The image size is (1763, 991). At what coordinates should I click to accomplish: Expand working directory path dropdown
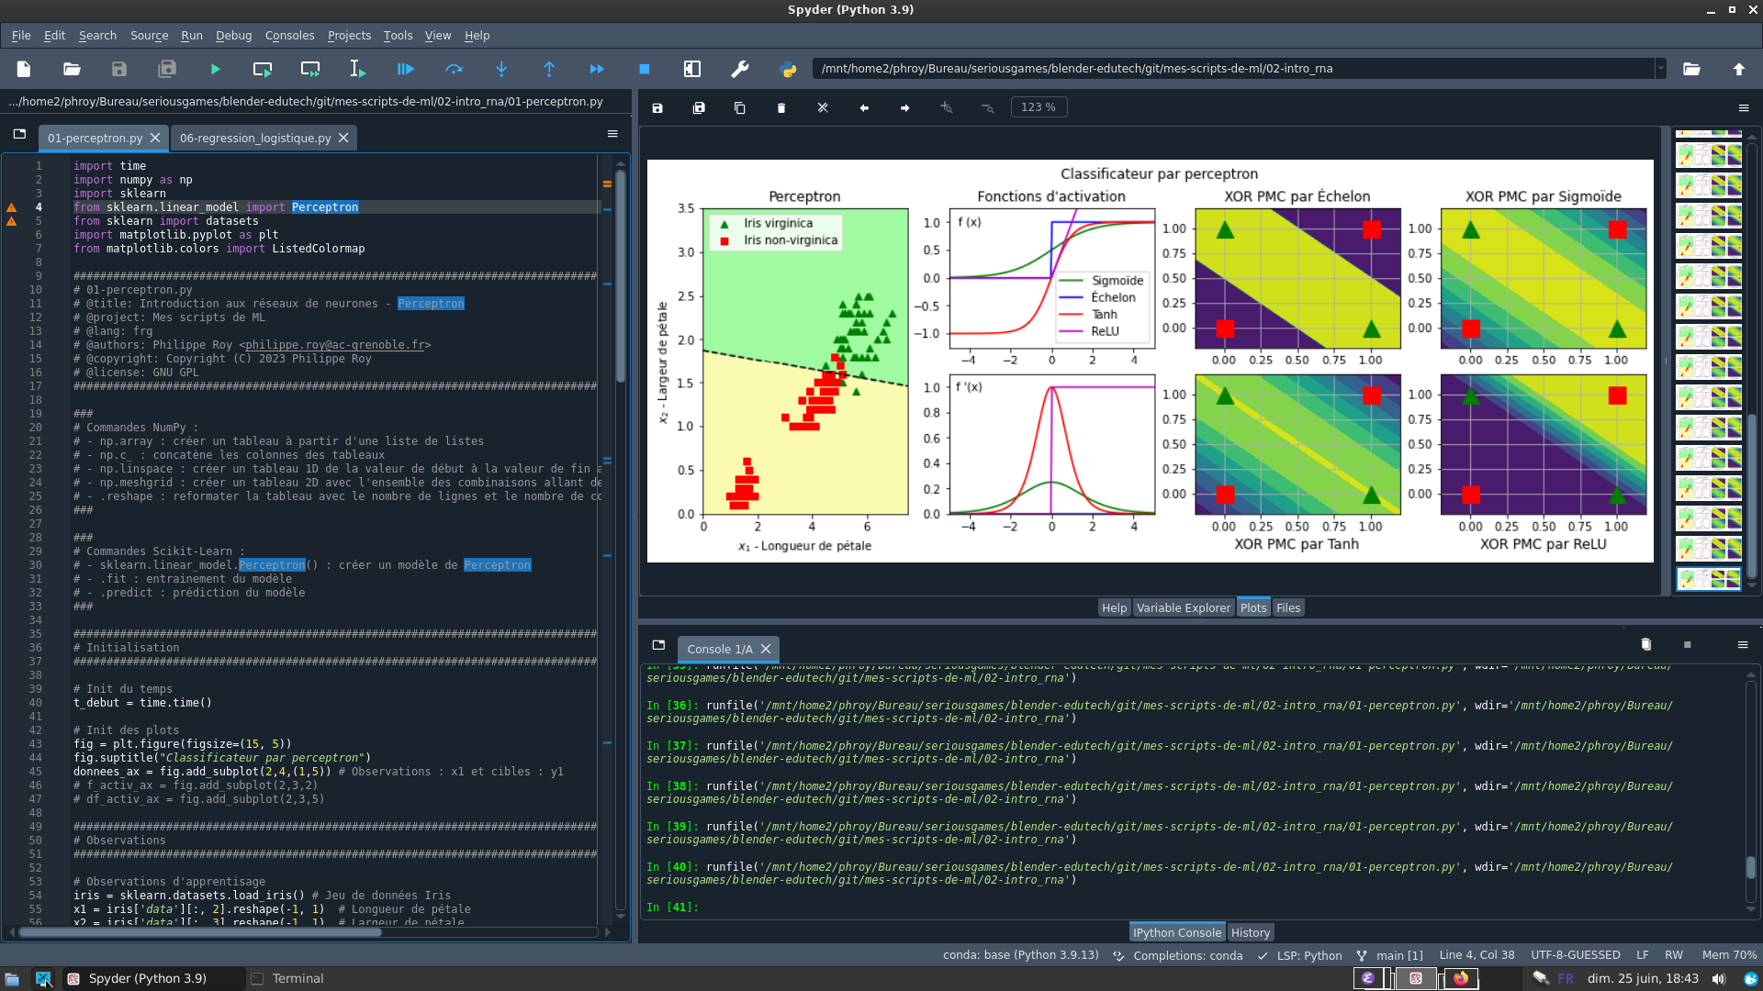(1660, 69)
